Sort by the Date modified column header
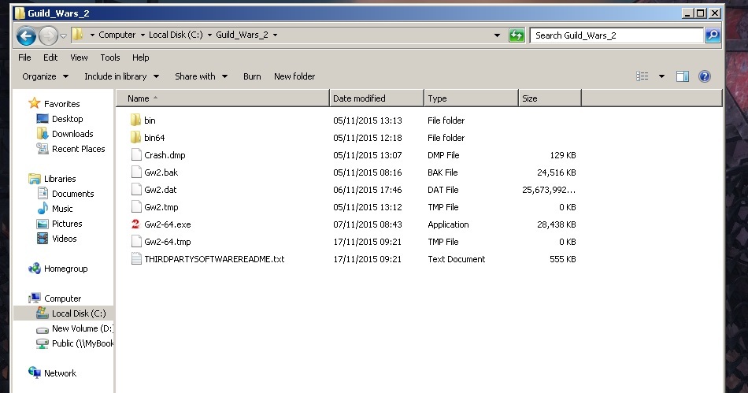This screenshot has height=393, width=748. click(x=376, y=98)
